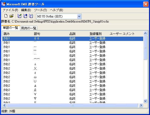The width and height of the screenshot is (150, 115).
Task: Select the row with phrase ε
Action: (x=73, y=73)
